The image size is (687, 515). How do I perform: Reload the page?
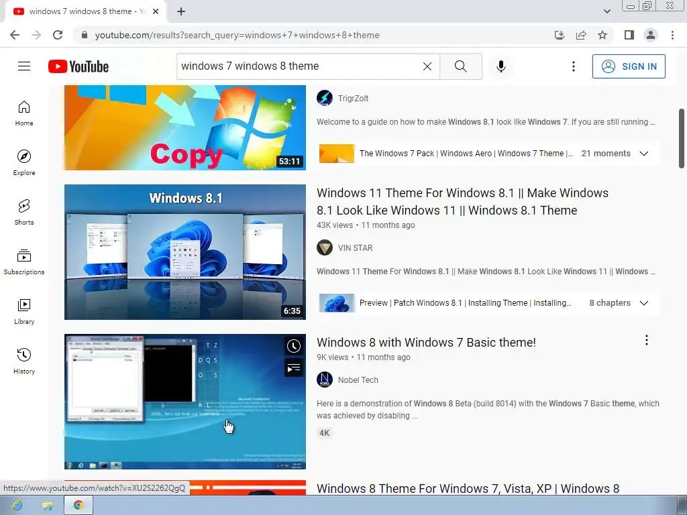58,35
